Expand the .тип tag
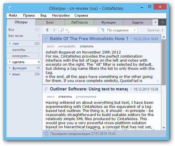The image size is (175, 146). (10, 44)
